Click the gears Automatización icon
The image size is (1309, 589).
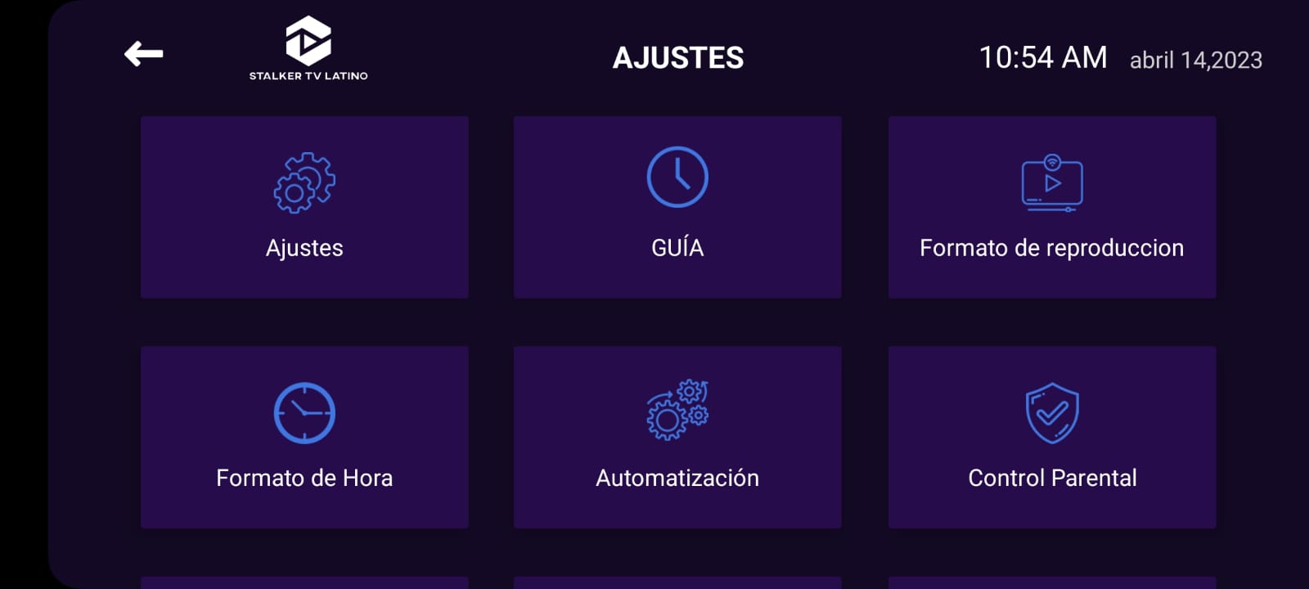point(677,411)
